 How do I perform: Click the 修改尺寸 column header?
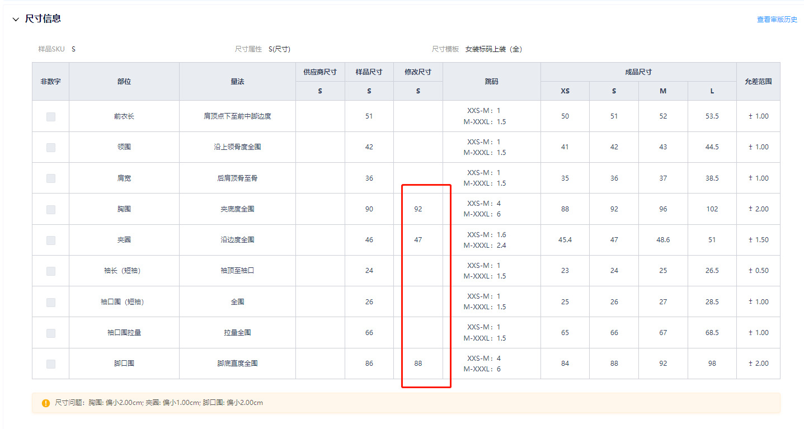(418, 72)
